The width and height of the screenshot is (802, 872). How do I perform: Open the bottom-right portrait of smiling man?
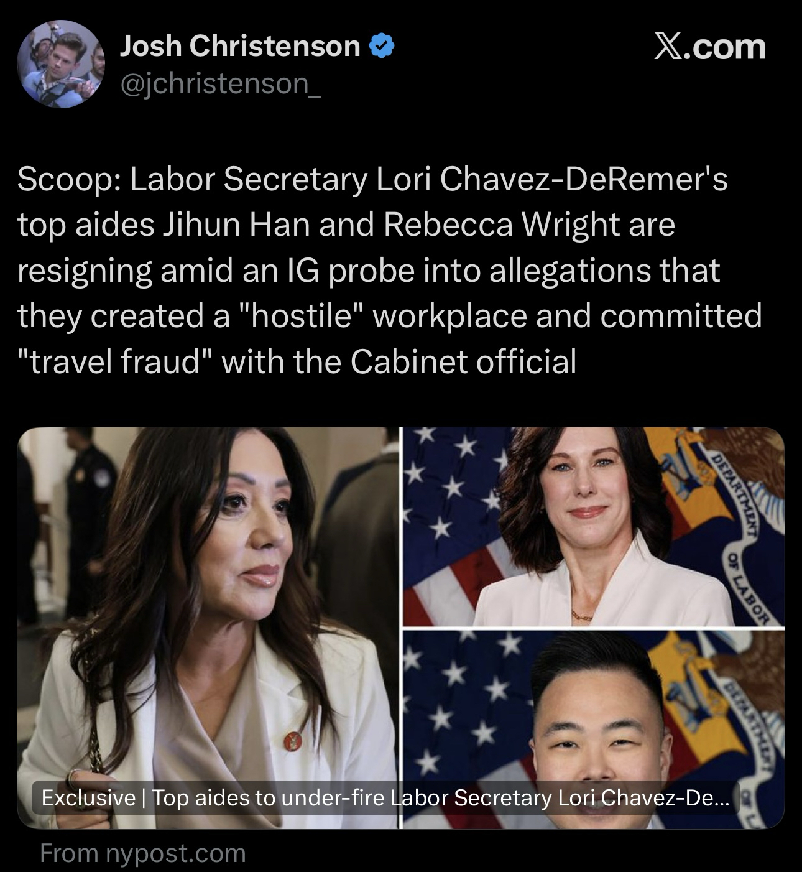tap(594, 729)
